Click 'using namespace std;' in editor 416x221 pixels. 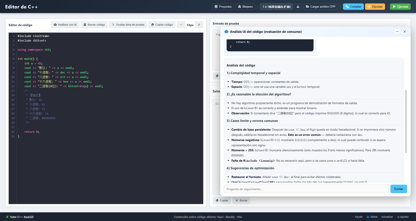[34, 50]
